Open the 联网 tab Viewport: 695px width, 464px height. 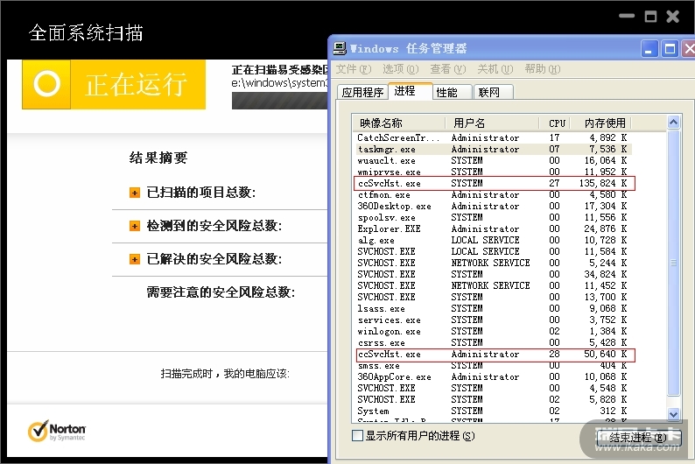coord(493,92)
